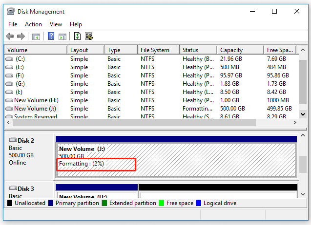This screenshot has width=311, height=225.
Task: Open the View menu
Action: coord(56,24)
